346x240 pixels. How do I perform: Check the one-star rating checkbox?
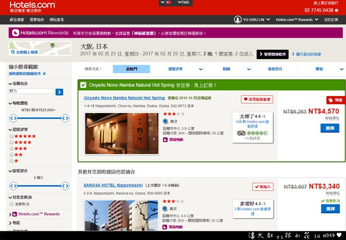(12, 161)
